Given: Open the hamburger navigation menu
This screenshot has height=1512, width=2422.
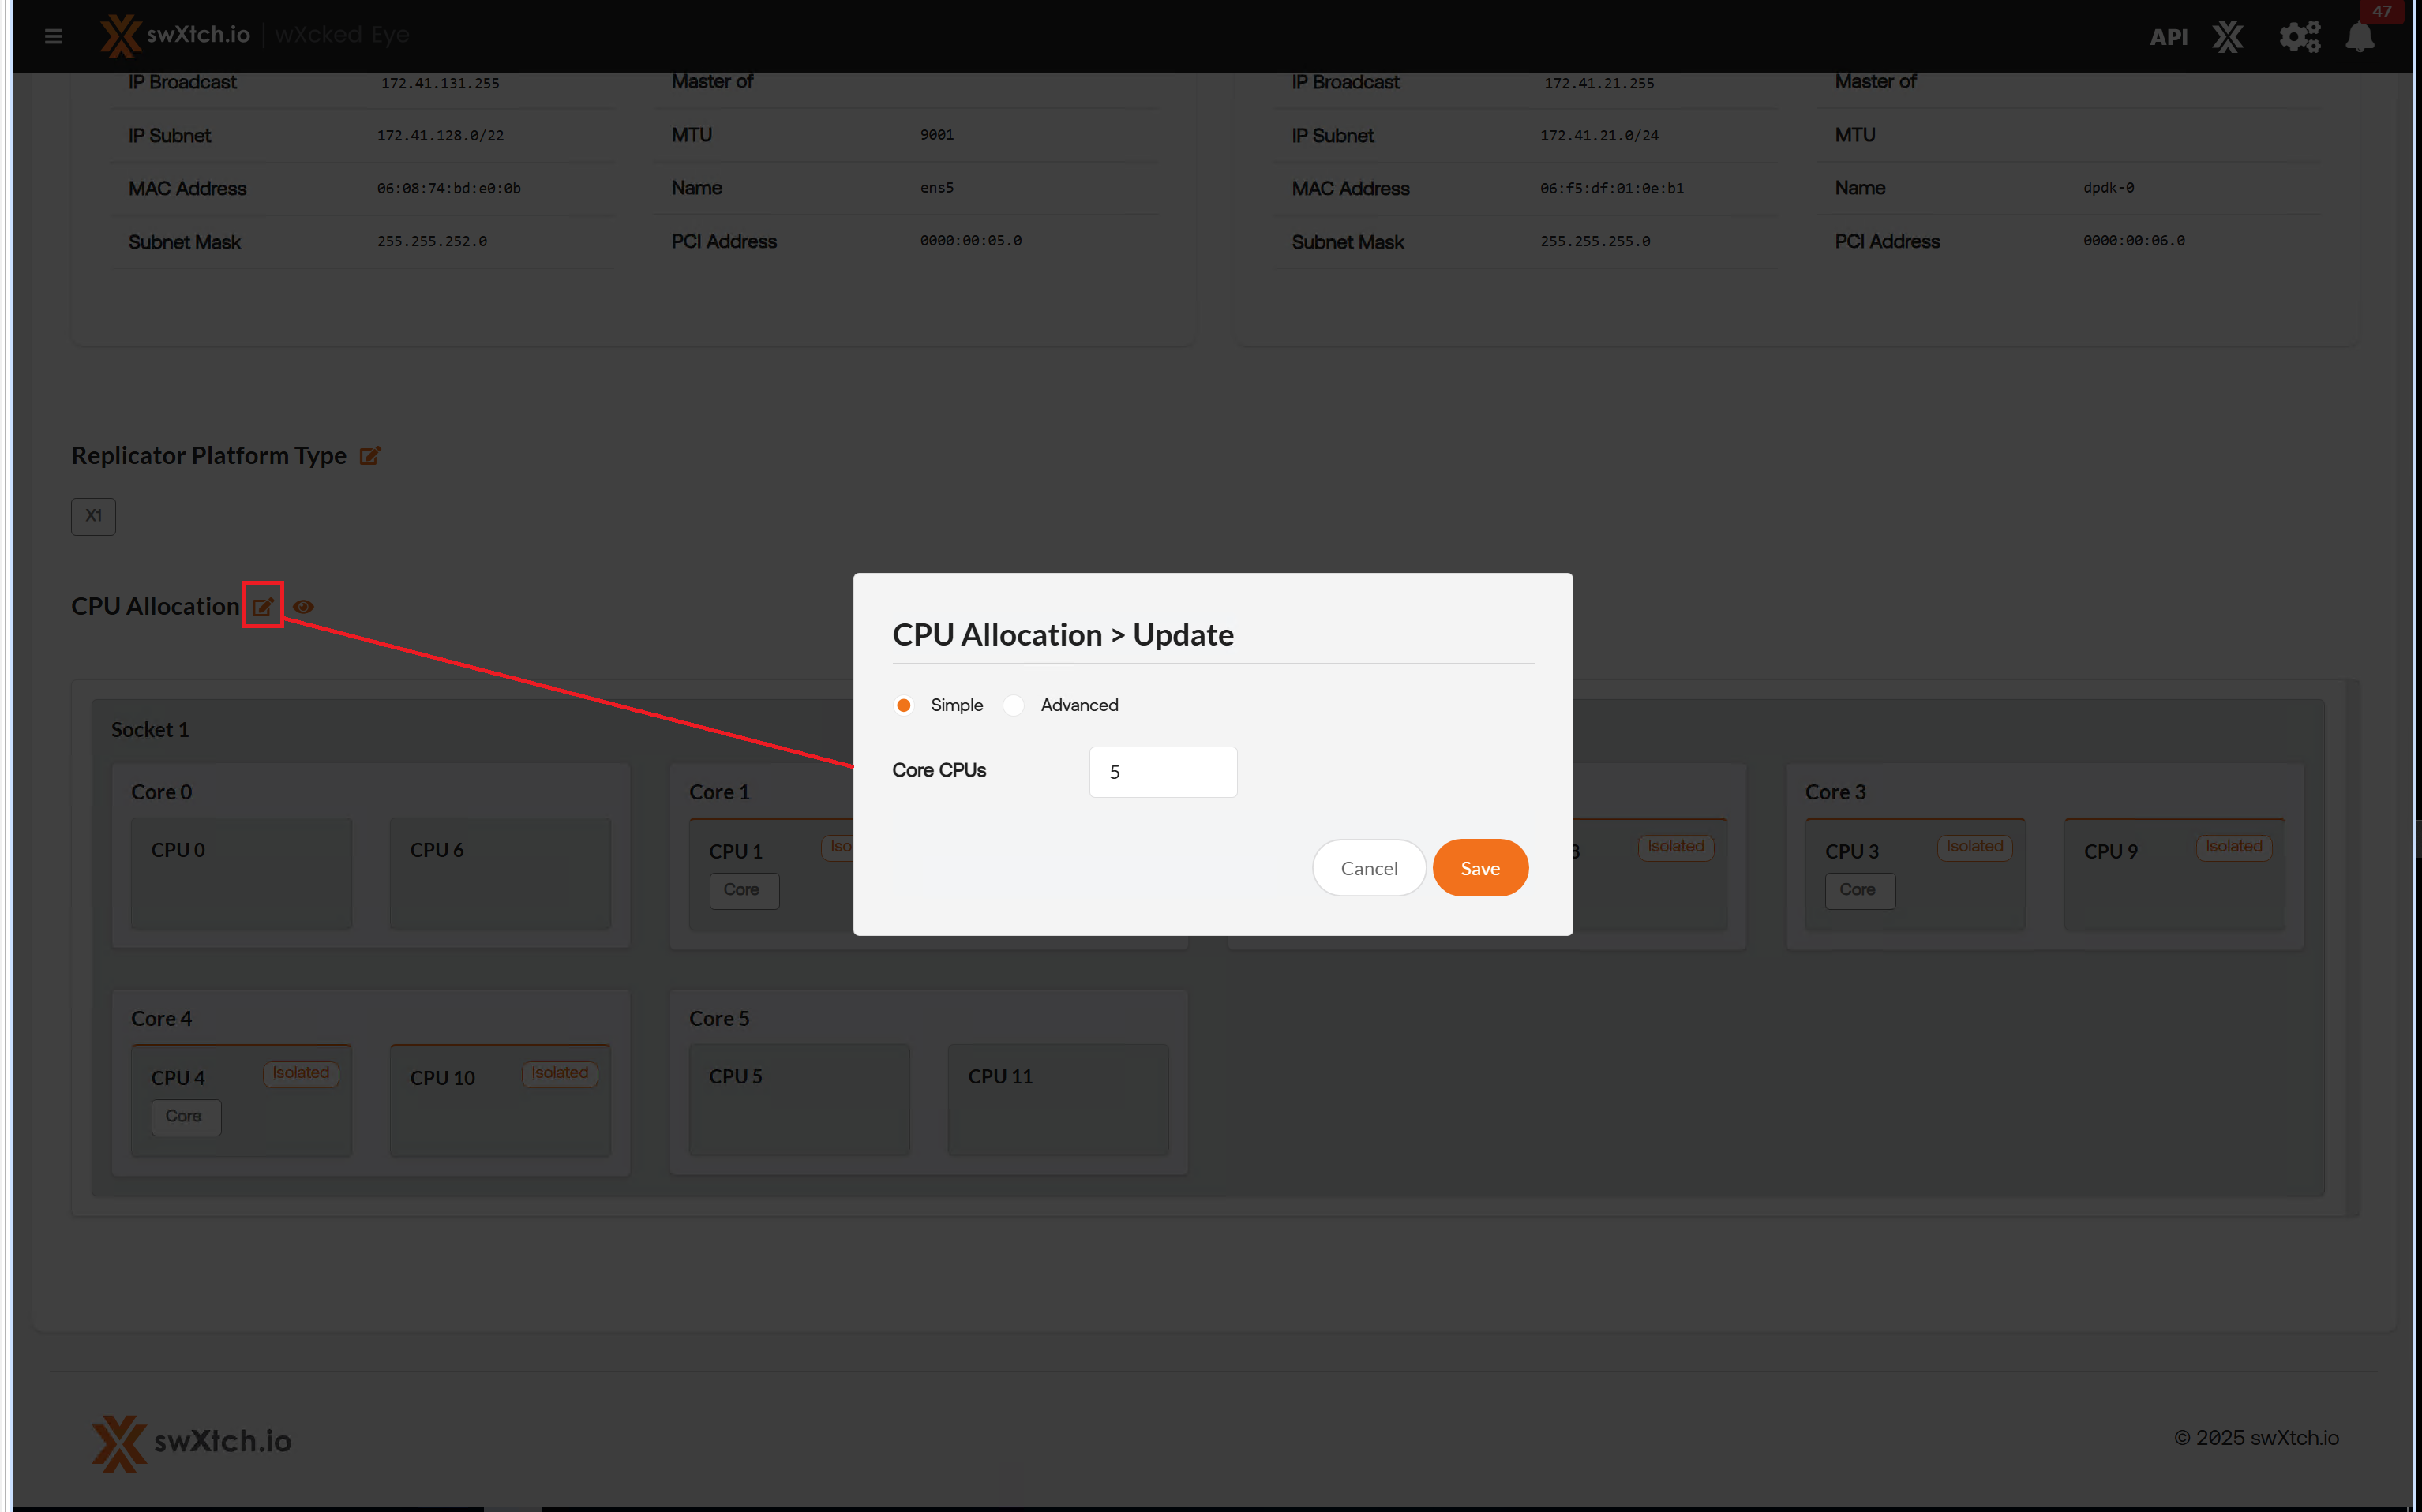Looking at the screenshot, I should (x=54, y=37).
